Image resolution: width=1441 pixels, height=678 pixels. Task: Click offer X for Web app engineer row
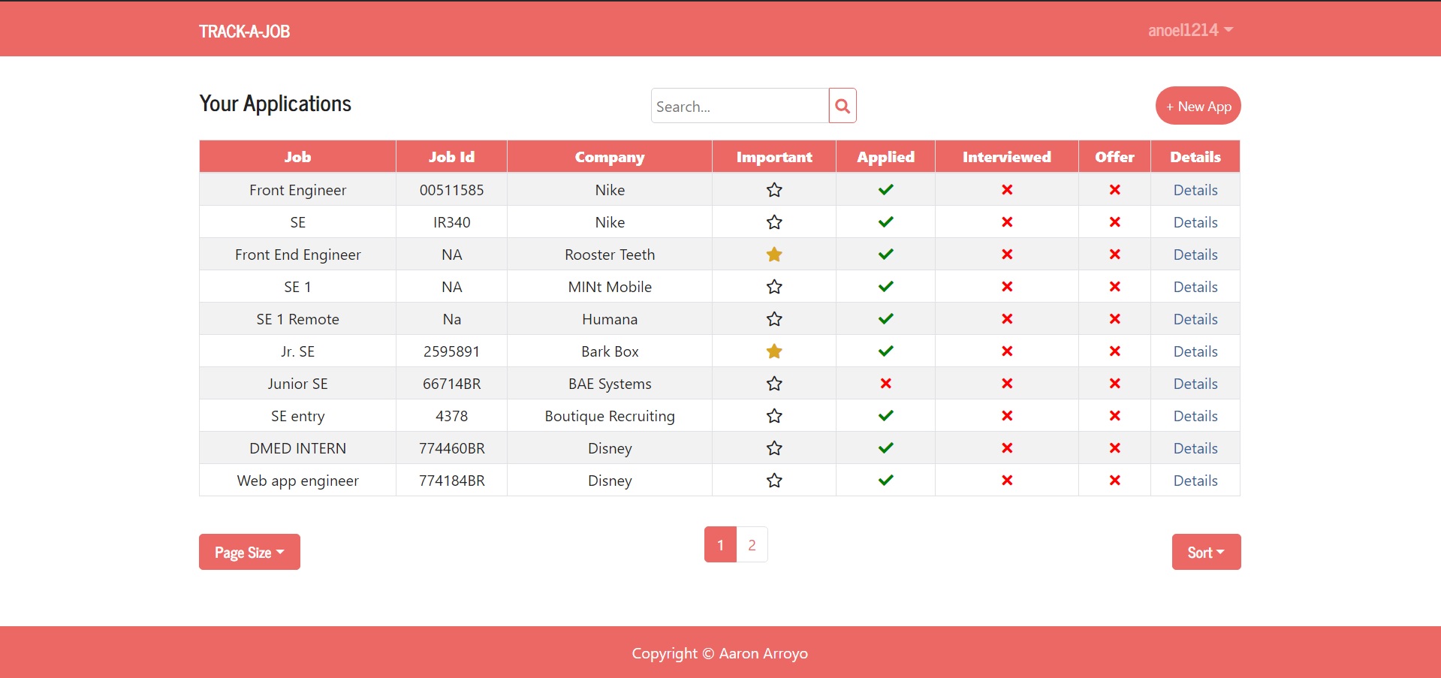1115,481
